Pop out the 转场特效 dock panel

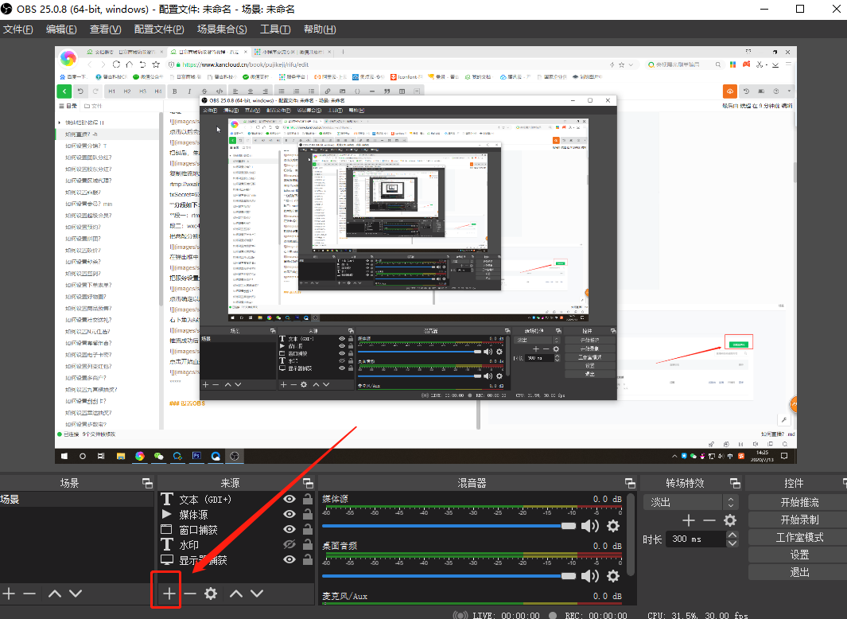[735, 483]
